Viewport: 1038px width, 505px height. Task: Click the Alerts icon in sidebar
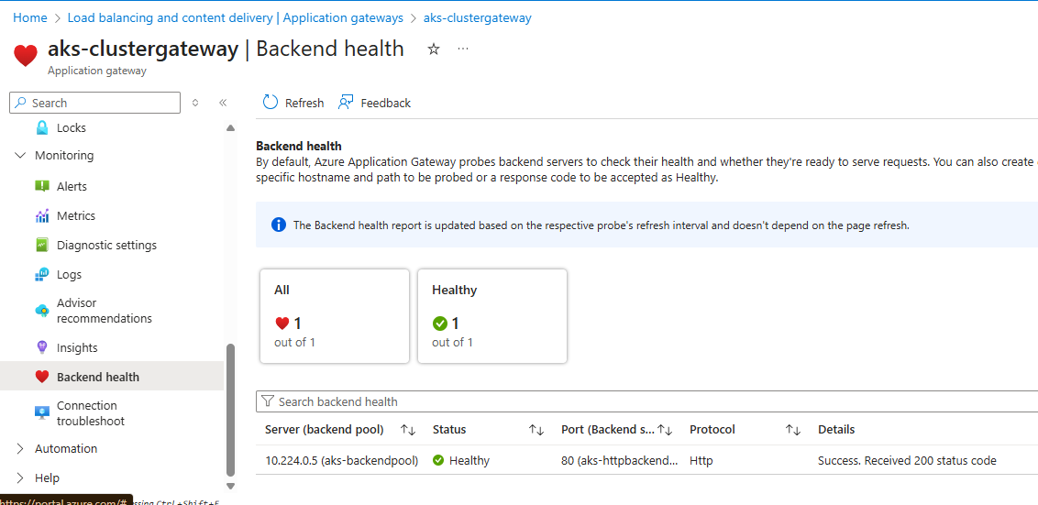pyautogui.click(x=42, y=187)
